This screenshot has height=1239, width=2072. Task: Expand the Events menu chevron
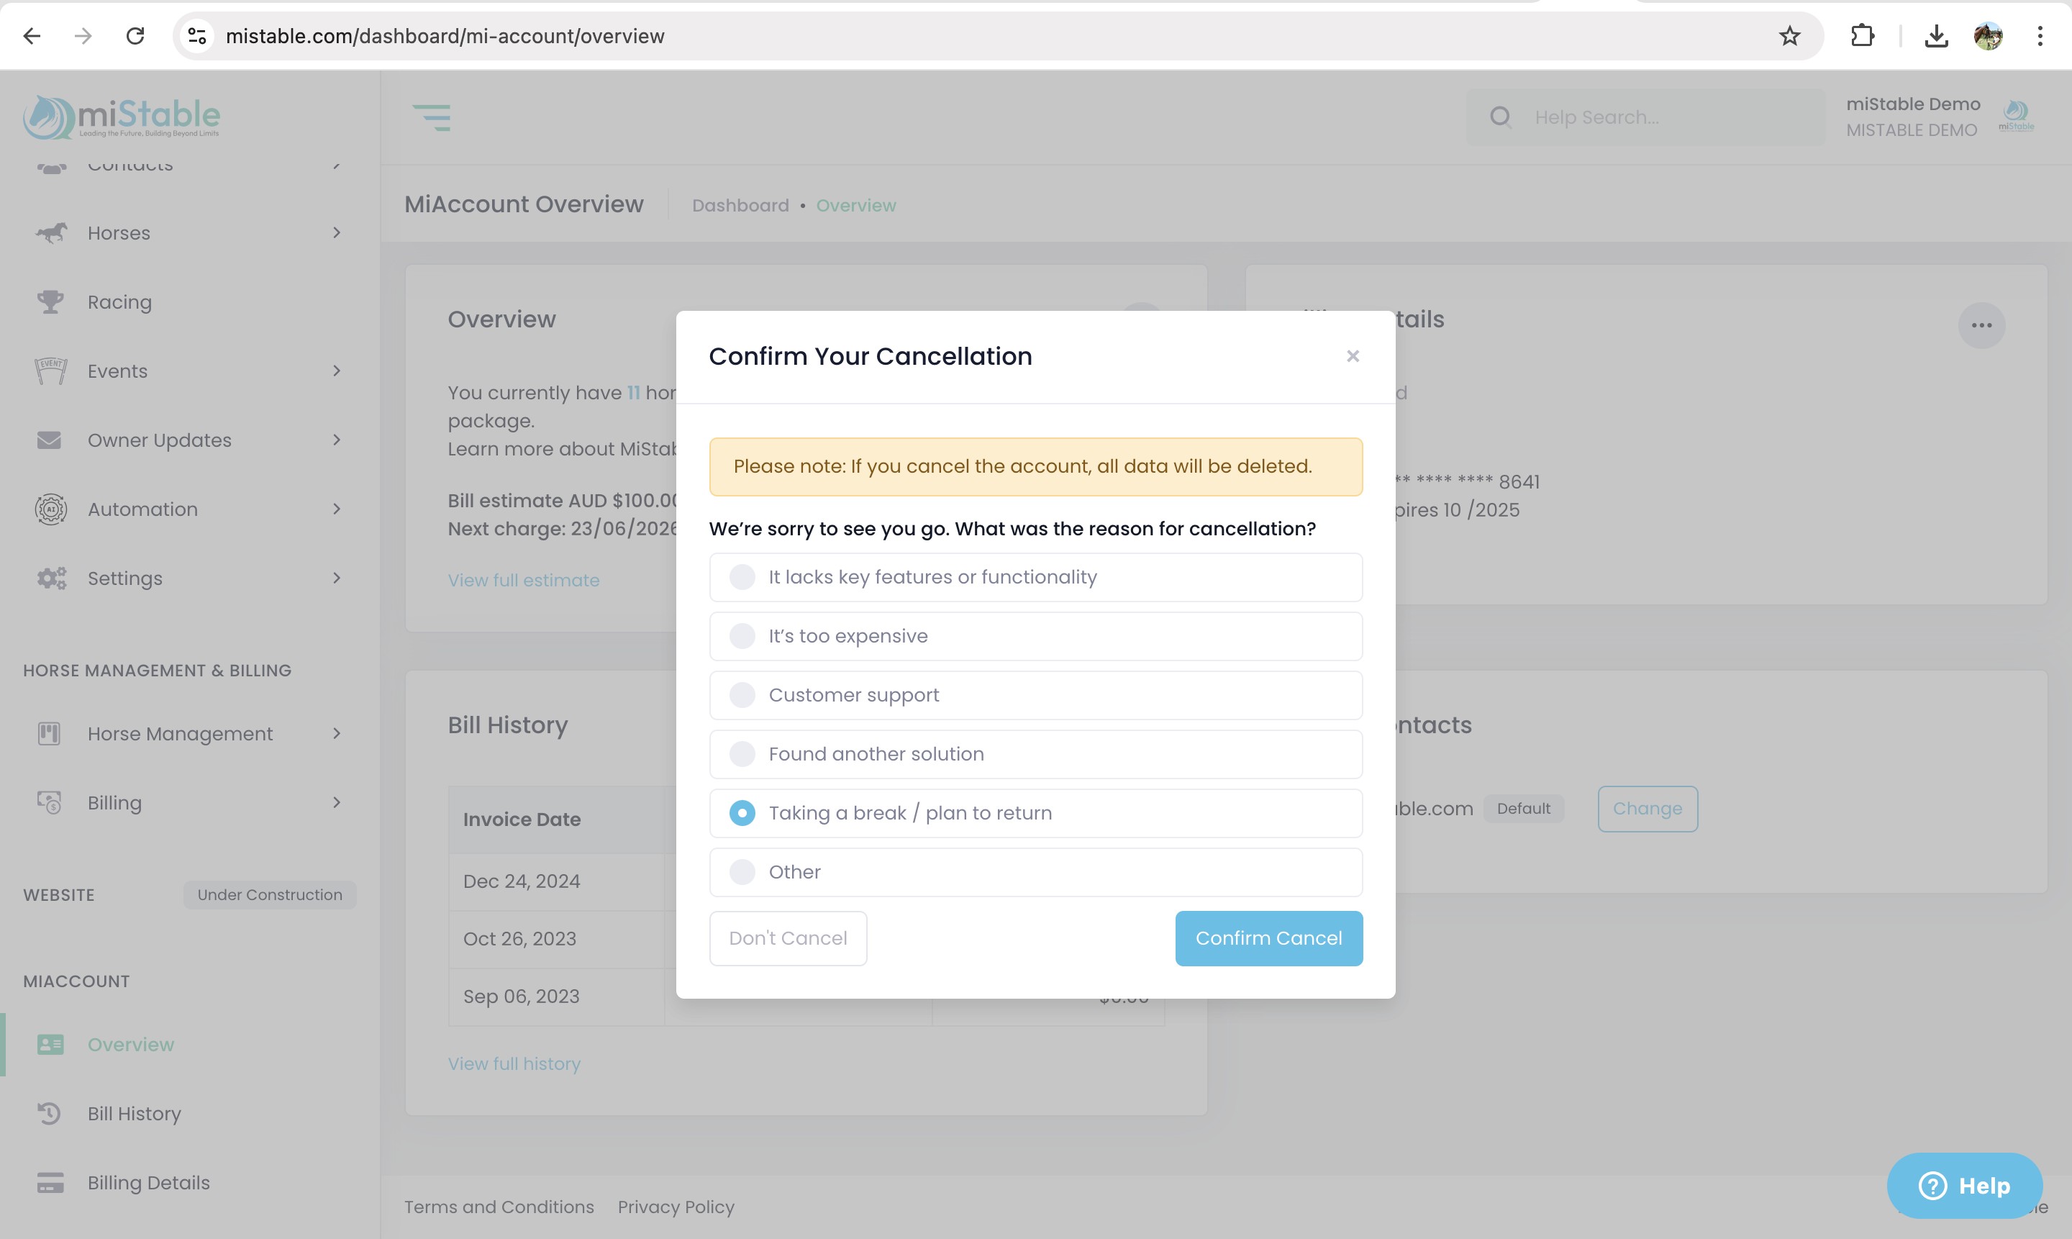[337, 371]
